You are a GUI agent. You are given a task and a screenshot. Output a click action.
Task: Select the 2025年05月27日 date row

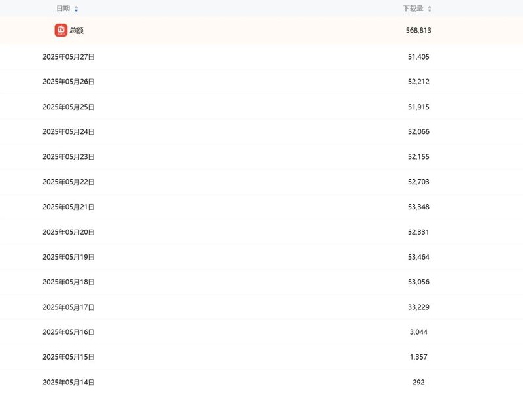(69, 57)
